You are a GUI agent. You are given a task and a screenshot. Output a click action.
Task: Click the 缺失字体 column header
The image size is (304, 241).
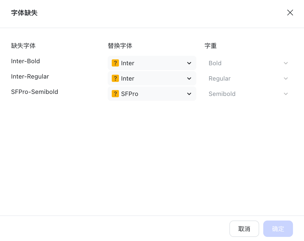coord(23,46)
